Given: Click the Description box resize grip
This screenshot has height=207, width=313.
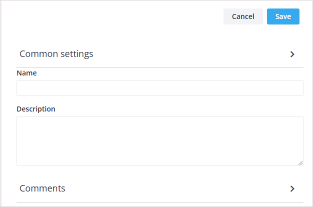Looking at the screenshot, I should click(300, 163).
